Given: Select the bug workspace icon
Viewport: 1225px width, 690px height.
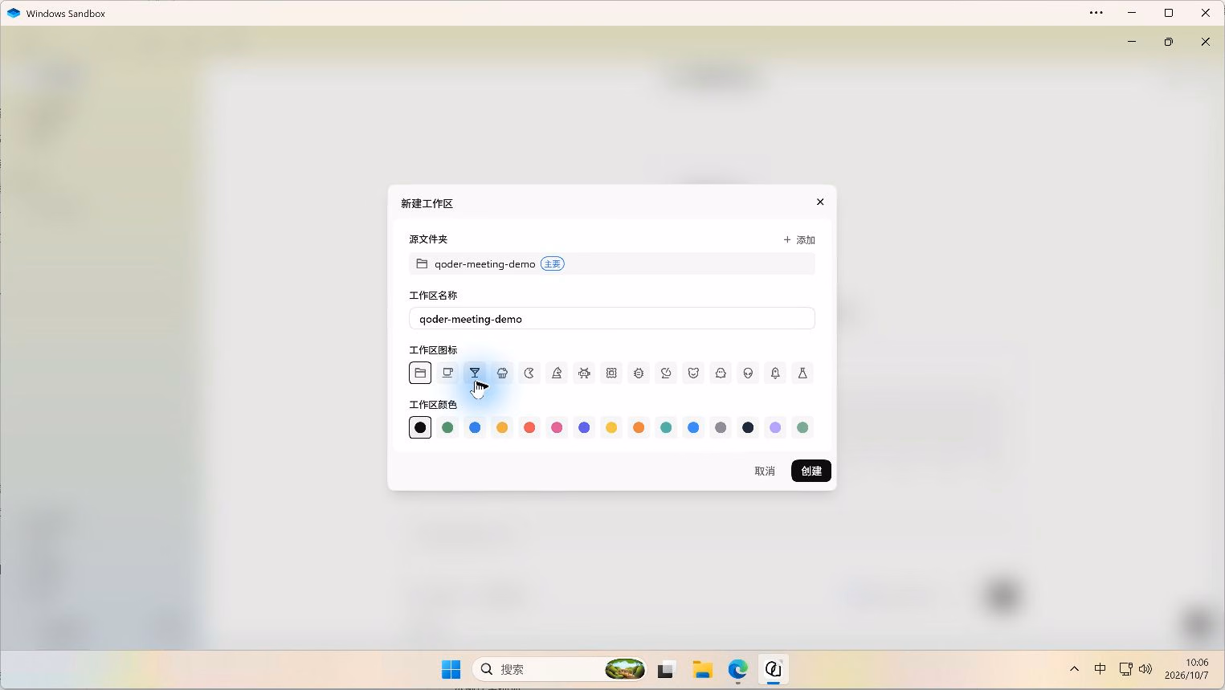Looking at the screenshot, I should pyautogui.click(x=639, y=373).
